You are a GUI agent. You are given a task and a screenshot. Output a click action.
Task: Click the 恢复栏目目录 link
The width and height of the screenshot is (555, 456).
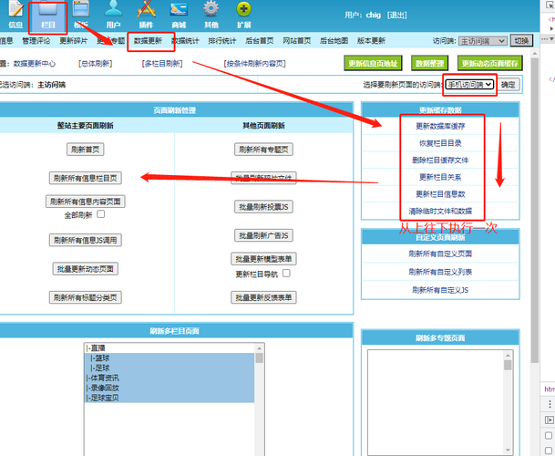[440, 143]
